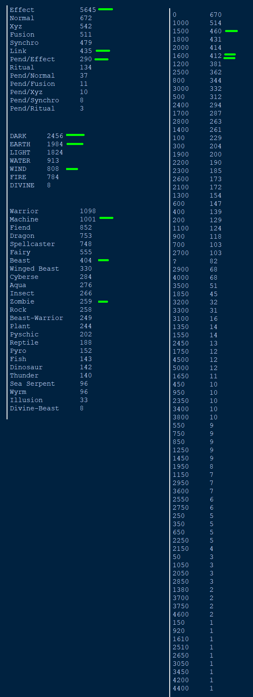Screen dimensions: 253x697
Task: Select the 'Beast-Warrior' type label
Action: tap(37, 318)
